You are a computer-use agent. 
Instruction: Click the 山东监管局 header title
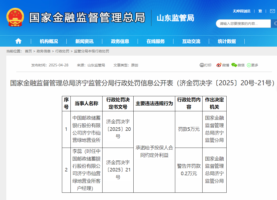175,18
